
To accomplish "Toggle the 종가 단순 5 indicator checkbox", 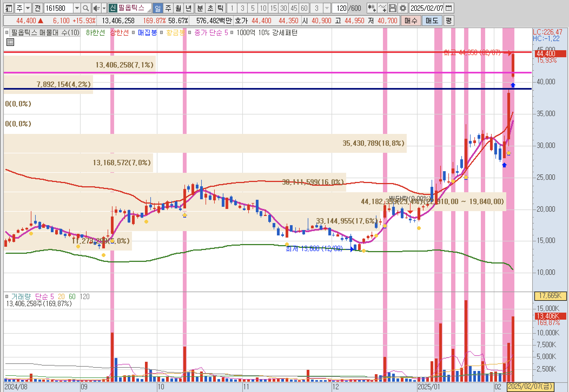I will click(x=190, y=33).
